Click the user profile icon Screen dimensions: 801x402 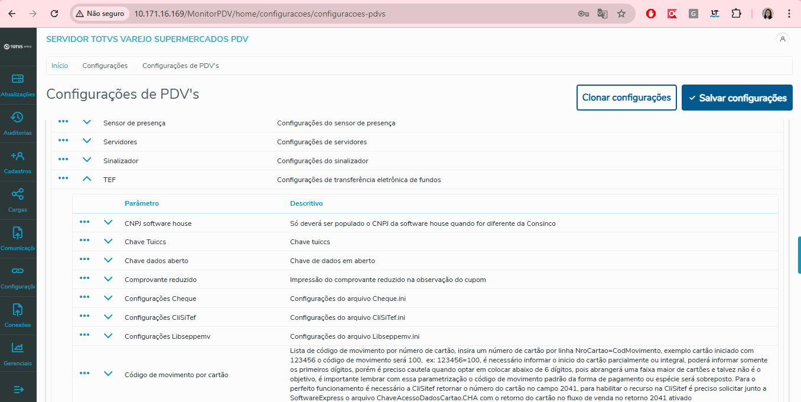[783, 39]
